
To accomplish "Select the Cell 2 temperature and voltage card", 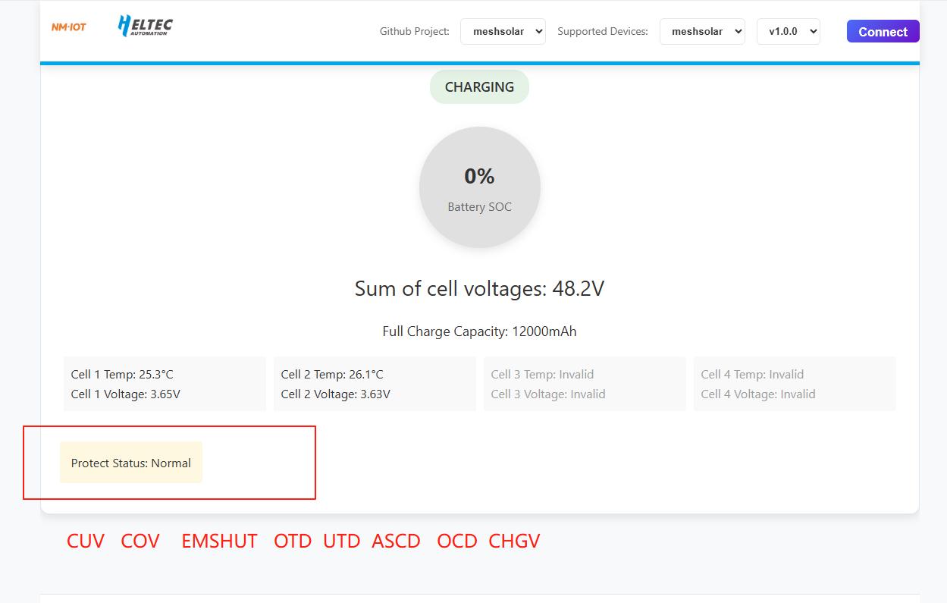I will [x=375, y=384].
